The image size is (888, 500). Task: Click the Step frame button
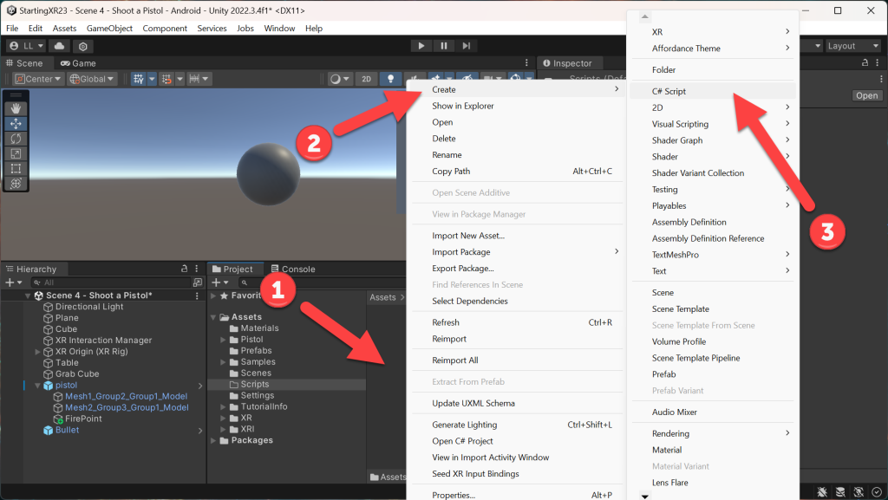(x=466, y=46)
